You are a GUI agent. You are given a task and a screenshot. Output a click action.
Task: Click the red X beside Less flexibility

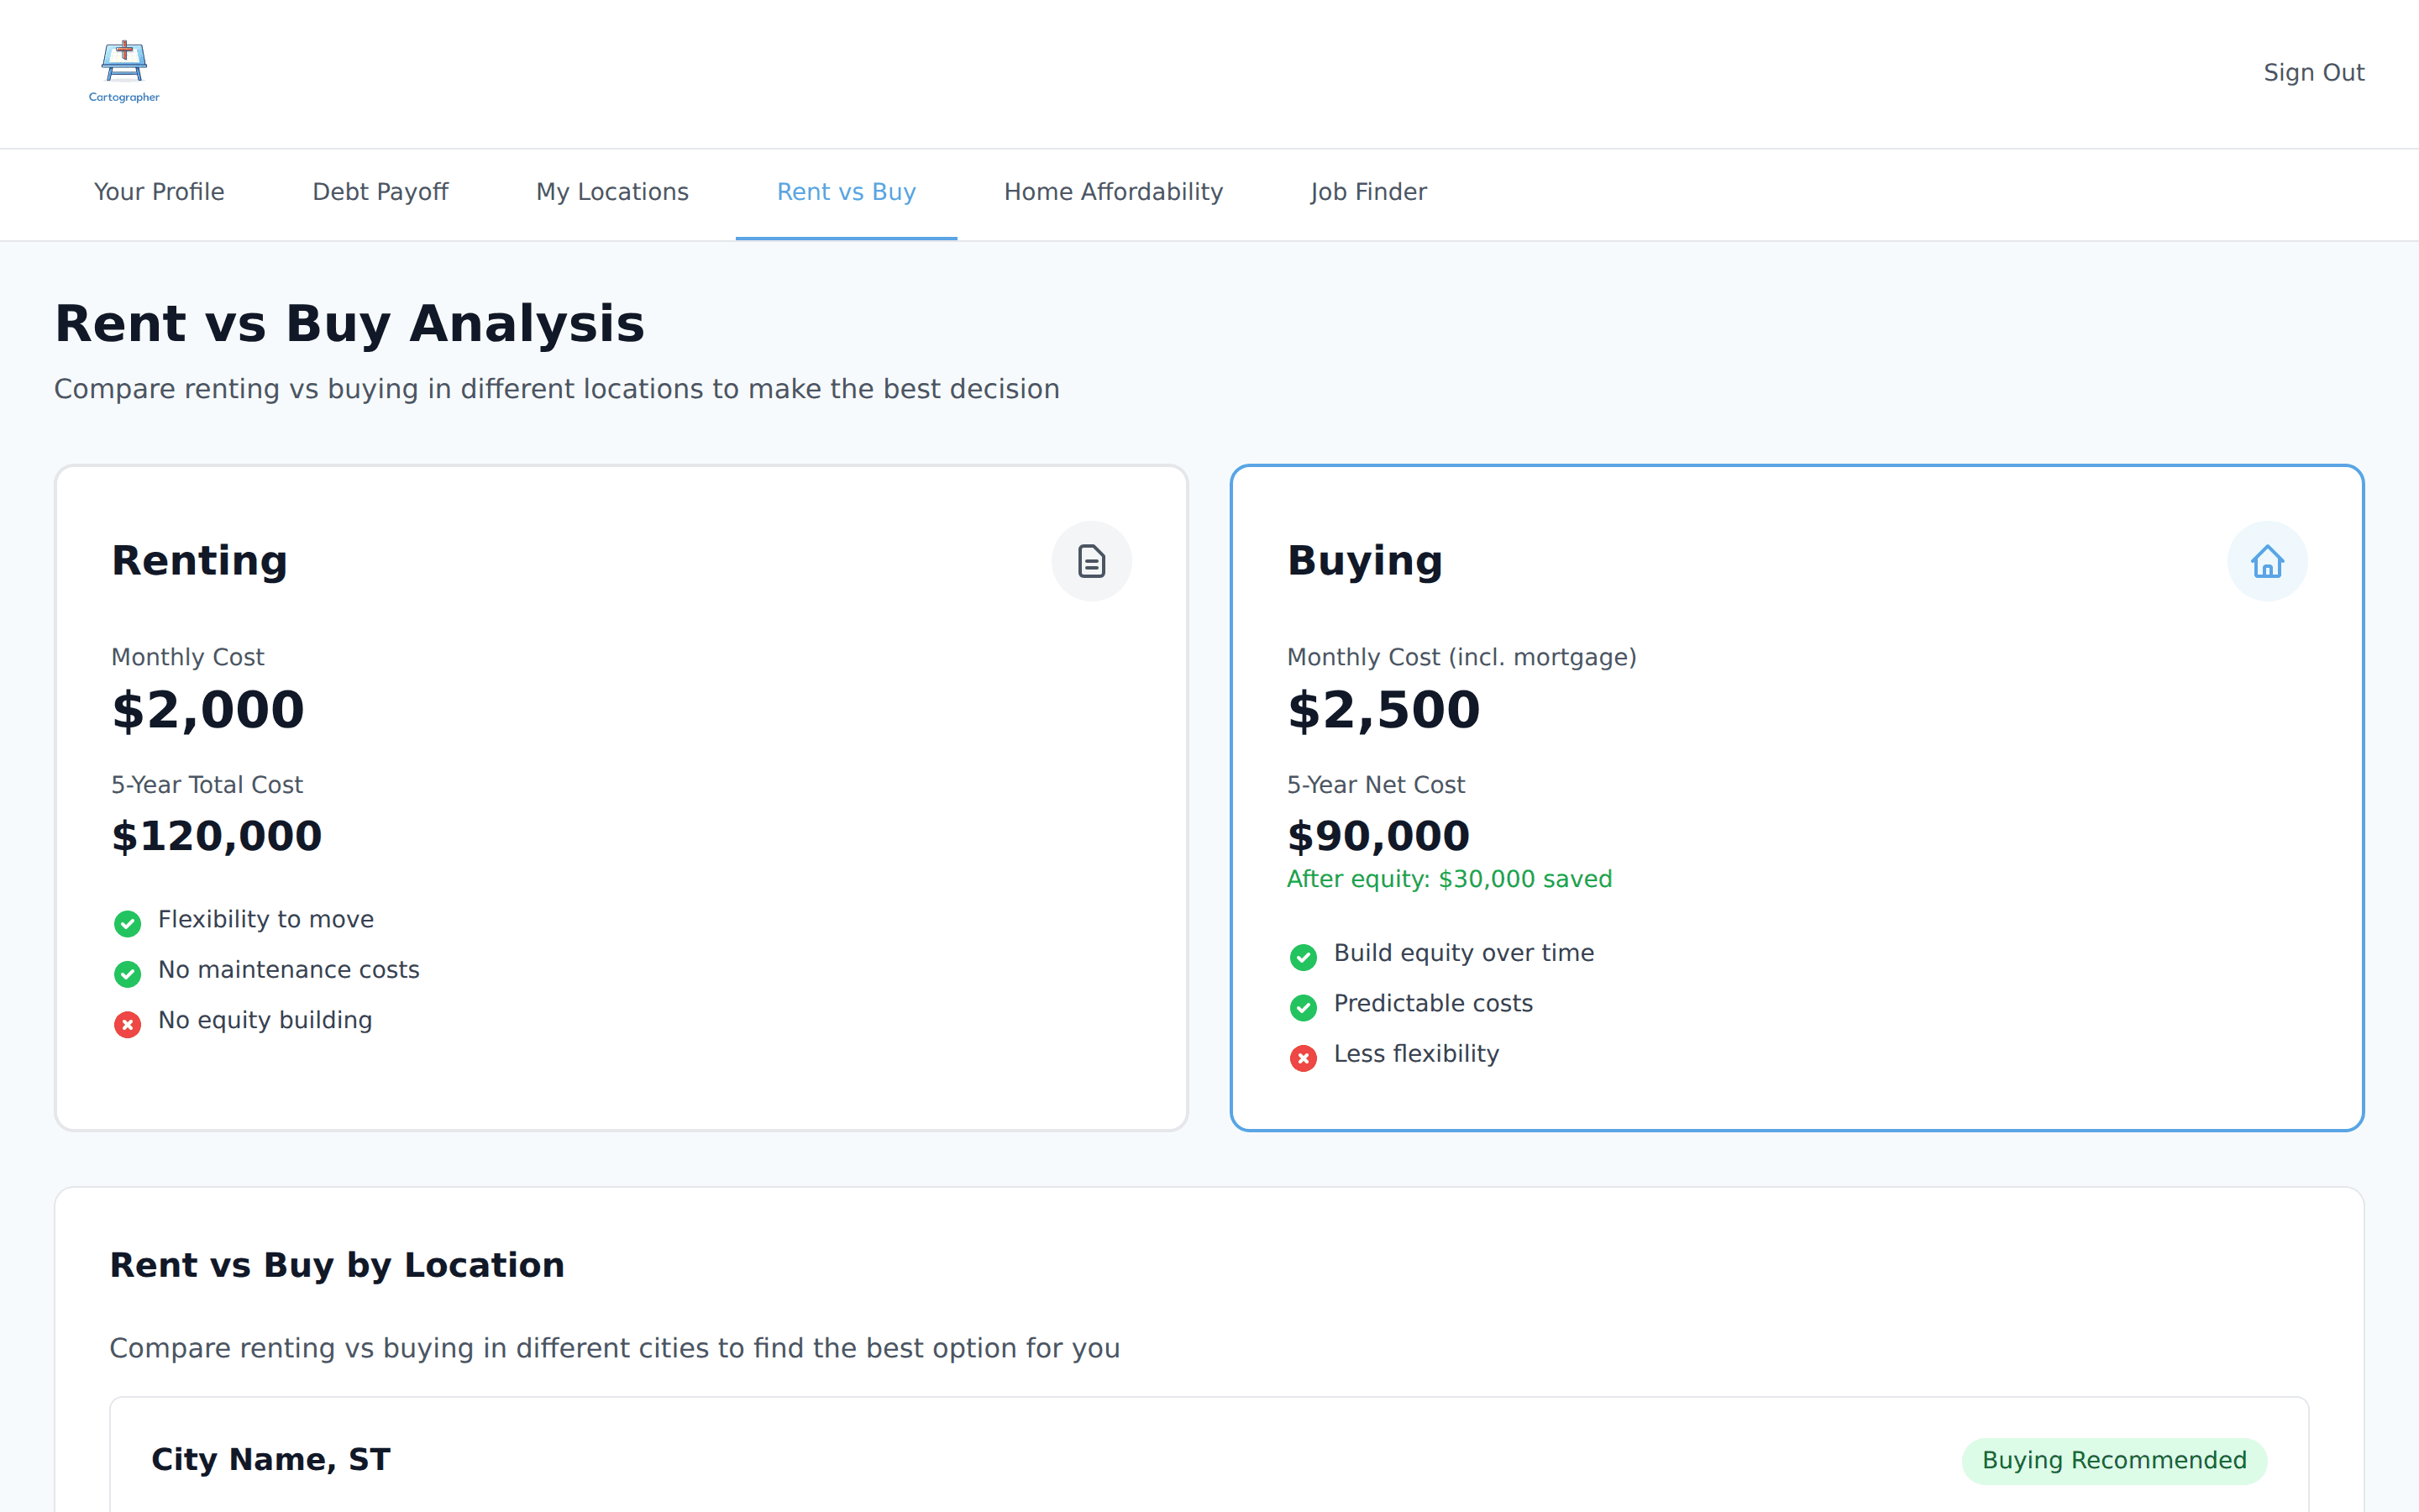1303,1057
